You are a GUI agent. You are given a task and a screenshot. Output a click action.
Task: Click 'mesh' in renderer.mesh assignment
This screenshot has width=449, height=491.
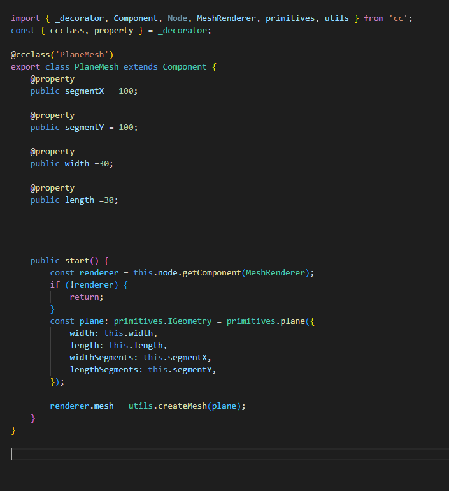coord(104,406)
